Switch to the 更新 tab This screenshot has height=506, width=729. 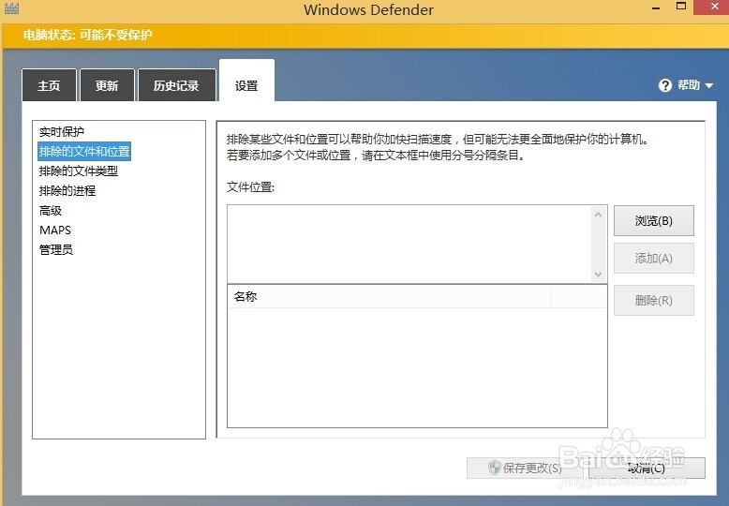coord(107,85)
